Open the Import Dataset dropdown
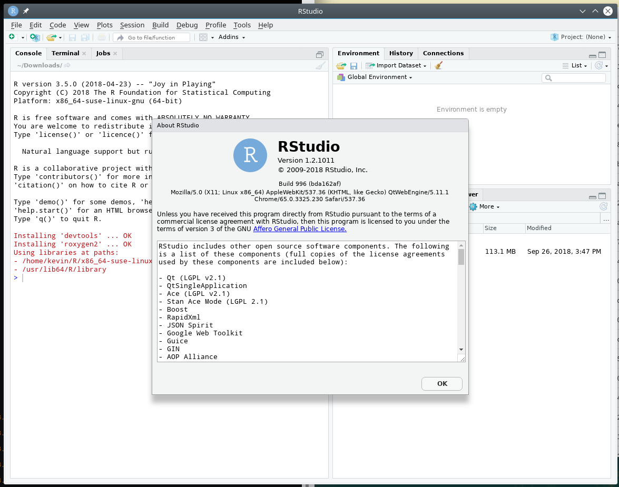This screenshot has height=487, width=619. (x=396, y=65)
